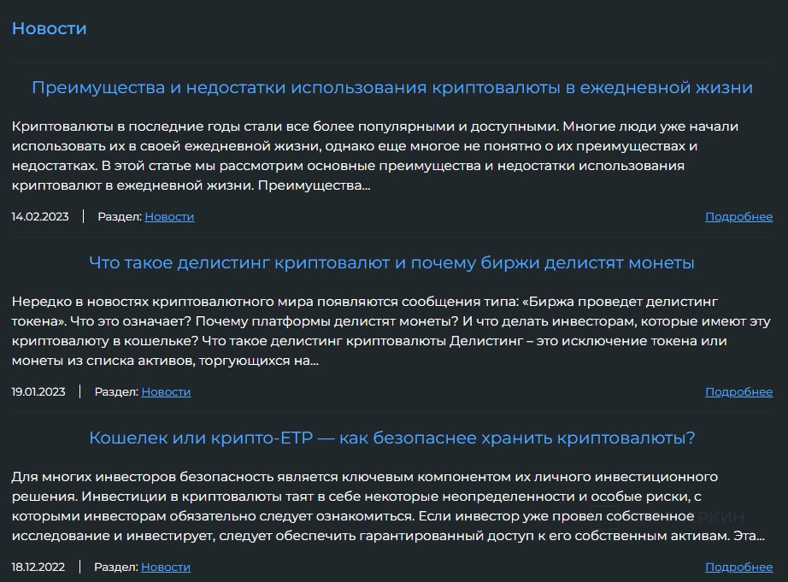Click "Раздел:" label next to 18.12.2022

point(116,567)
